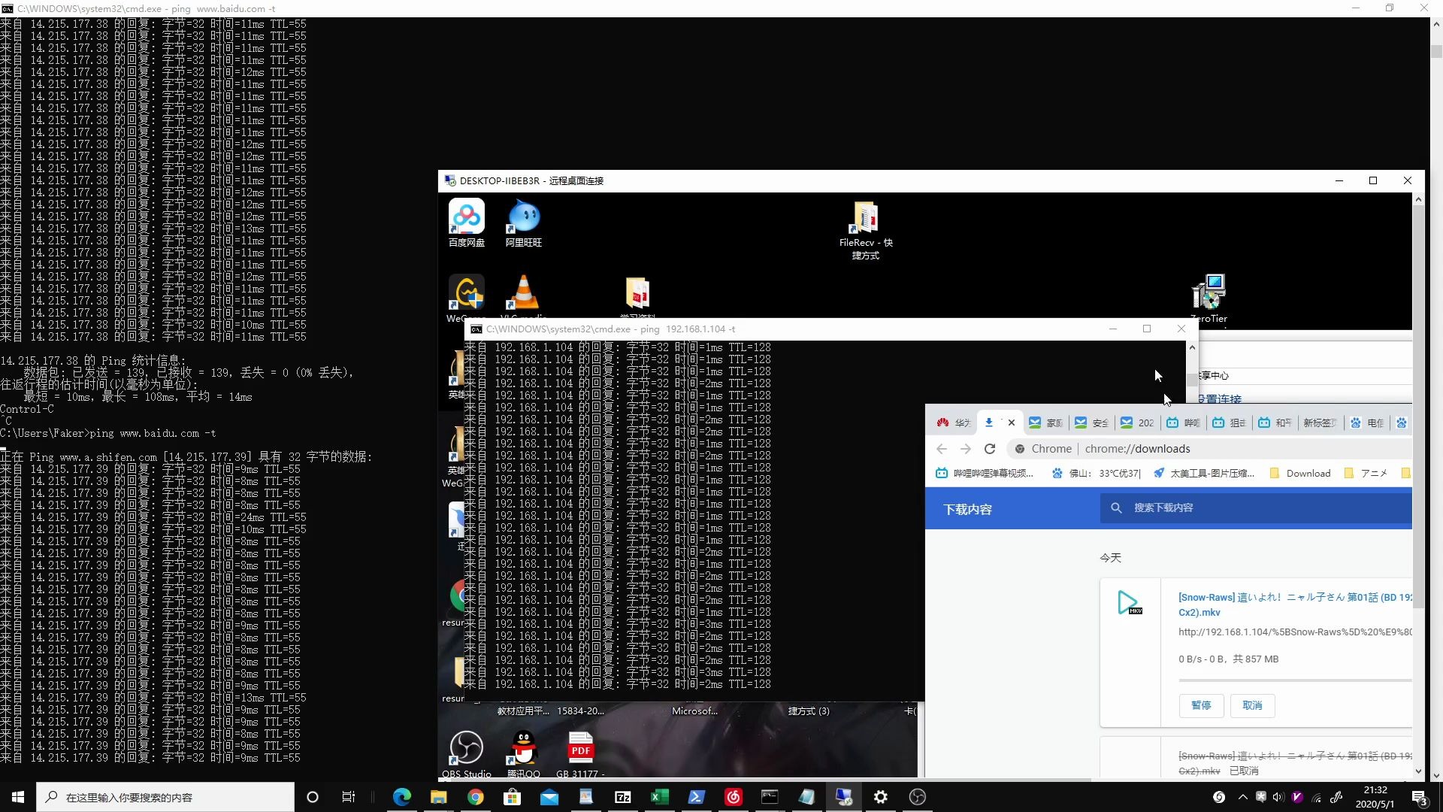Viewport: 1443px width, 812px height.
Task: Click the 取消 cancel download button
Action: click(x=1251, y=705)
